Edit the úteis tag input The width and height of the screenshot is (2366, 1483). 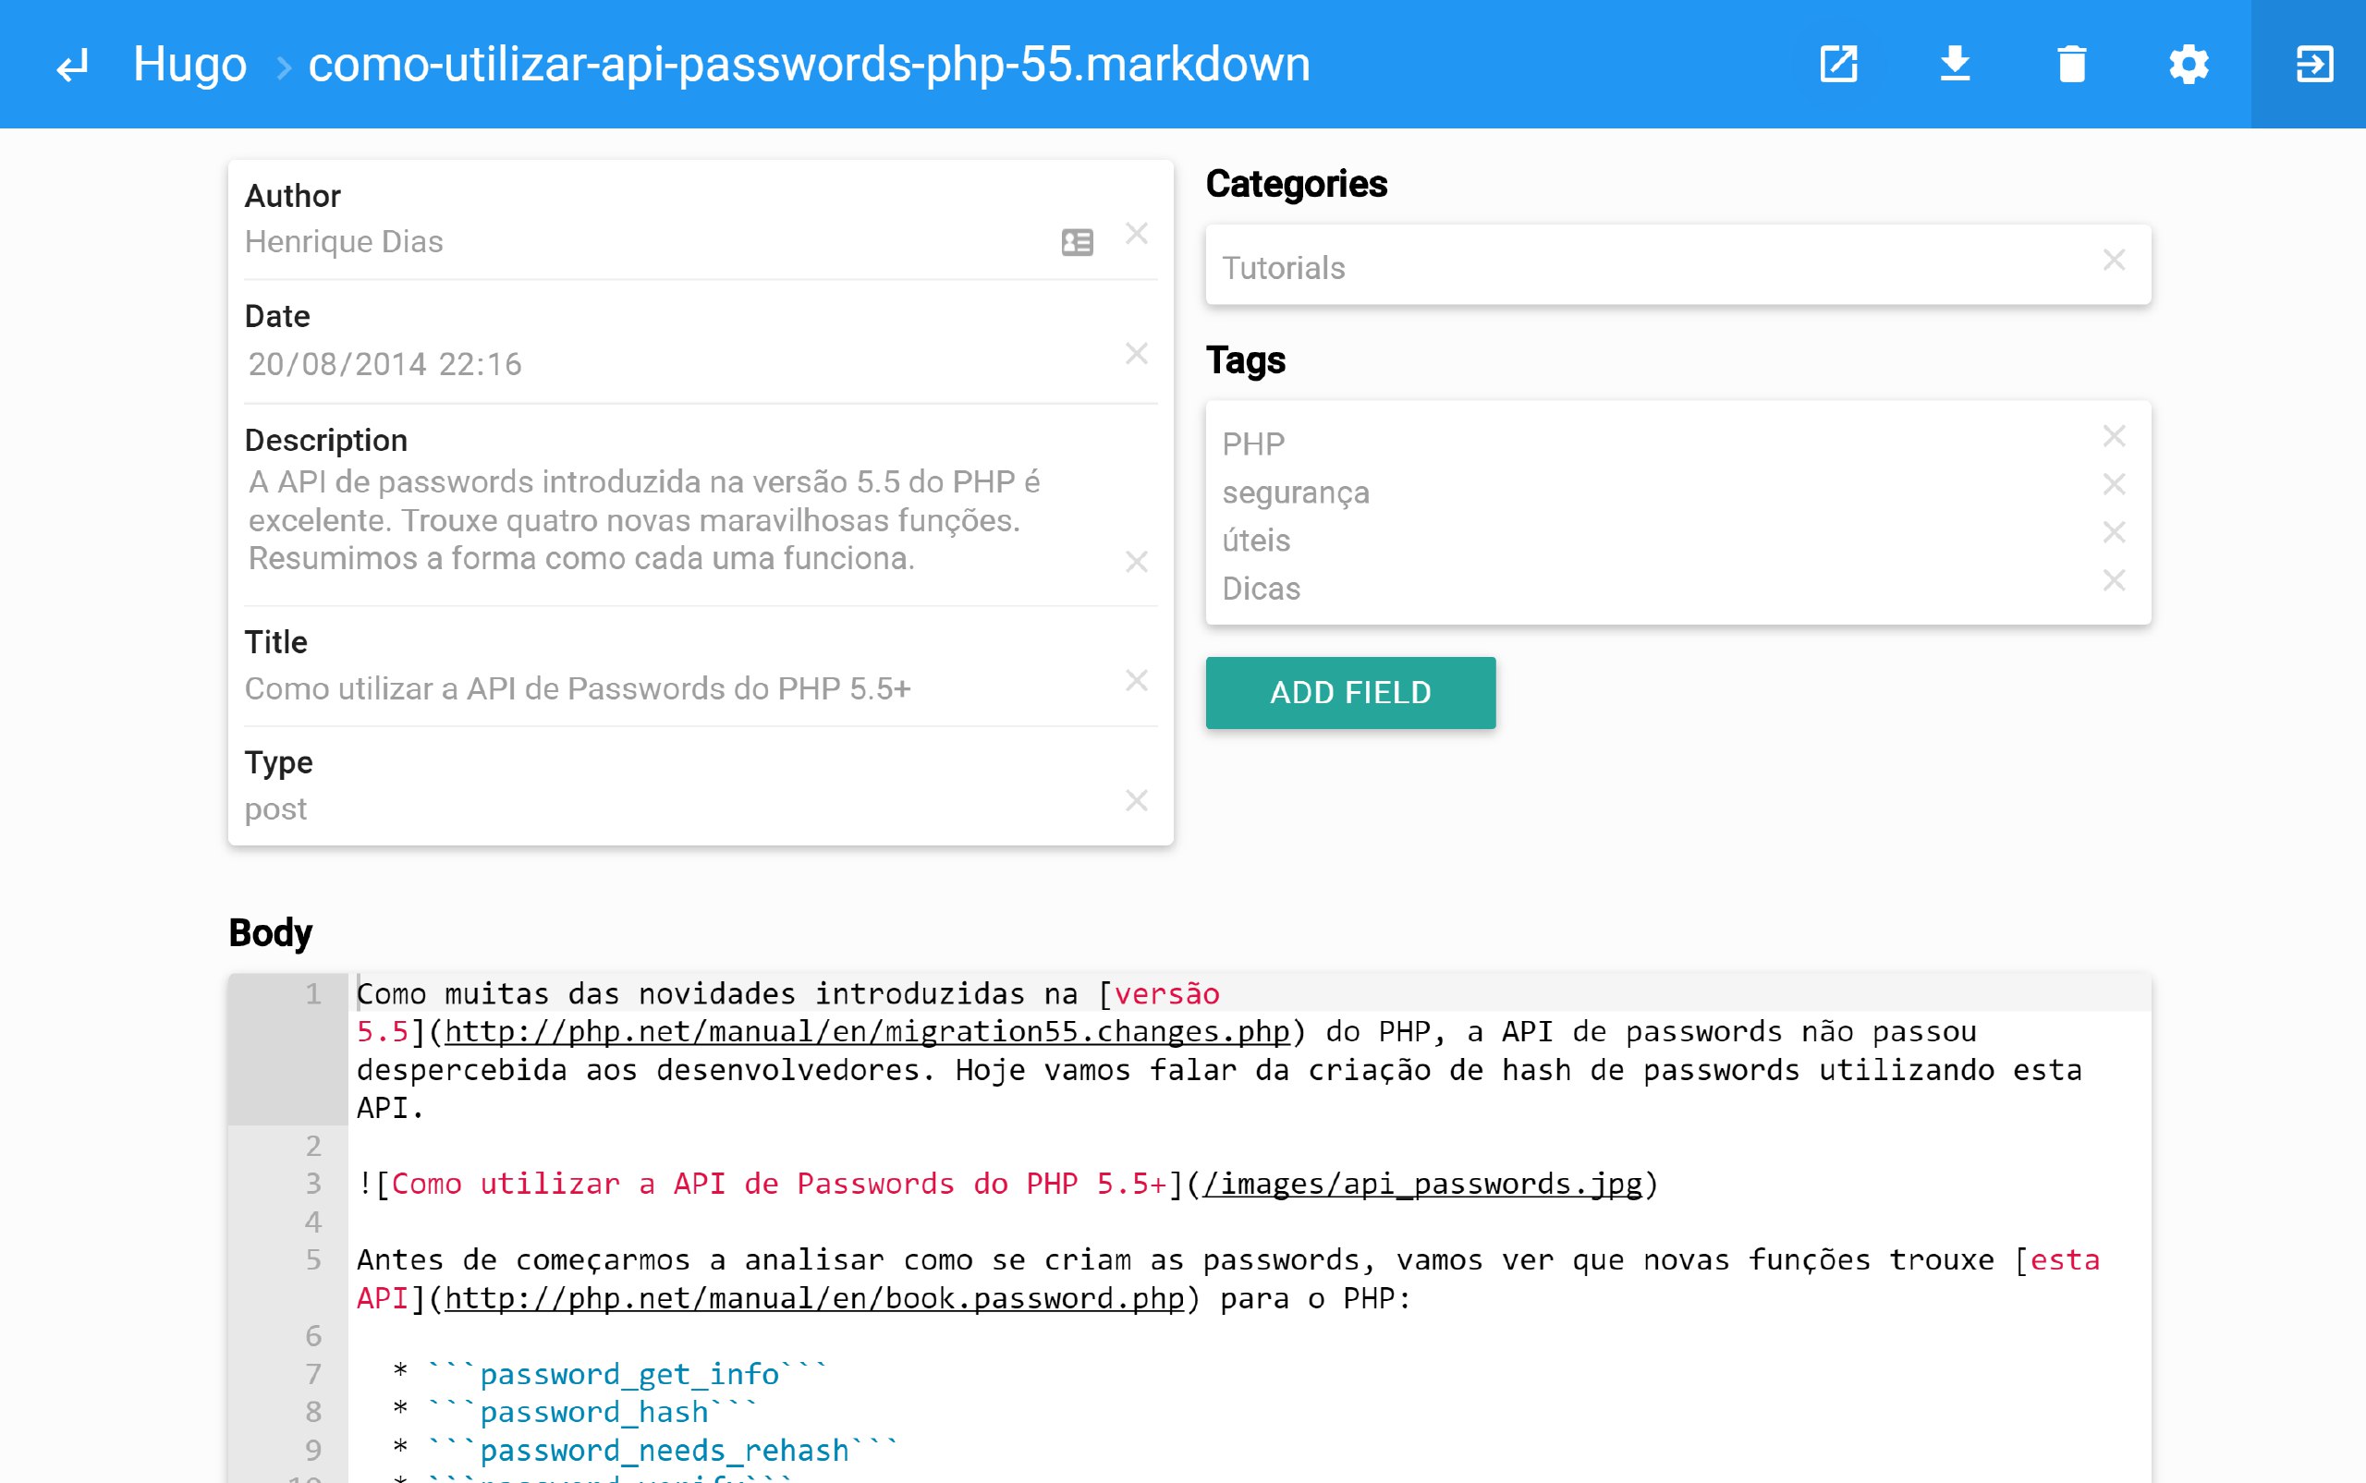pos(1653,541)
